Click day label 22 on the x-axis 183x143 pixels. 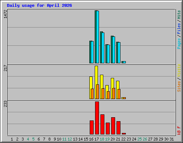123,139
